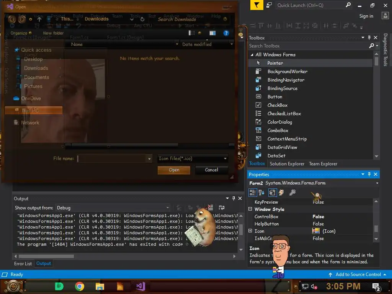Open the Action Center notifications

pos(377,286)
